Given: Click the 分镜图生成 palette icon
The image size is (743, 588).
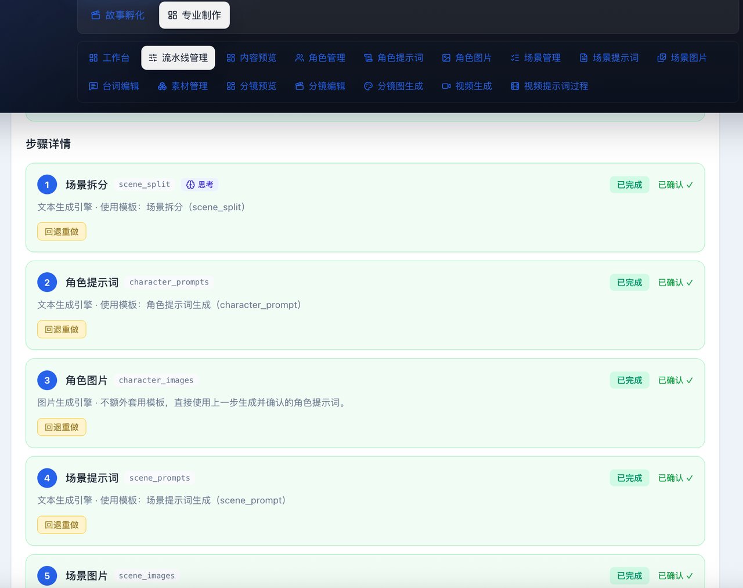Looking at the screenshot, I should tap(368, 86).
